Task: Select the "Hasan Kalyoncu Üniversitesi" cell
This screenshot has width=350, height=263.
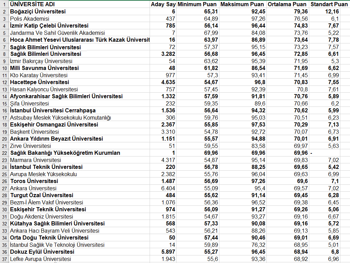Action: coord(79,89)
